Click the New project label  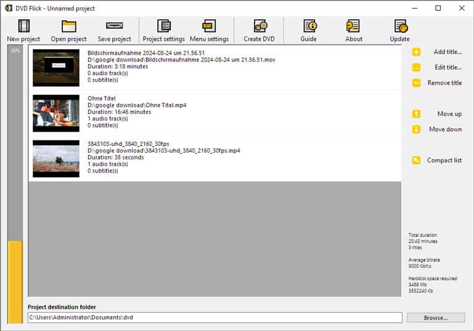click(x=23, y=39)
